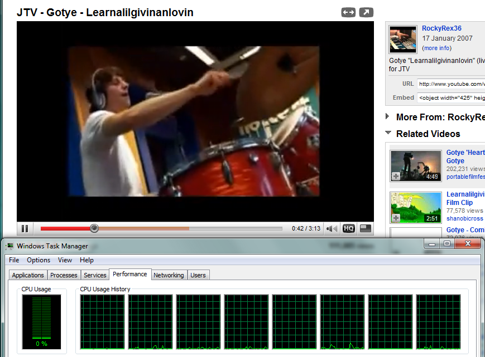
Task: Open Gotye 'Heart' related video title
Action: pos(465,157)
